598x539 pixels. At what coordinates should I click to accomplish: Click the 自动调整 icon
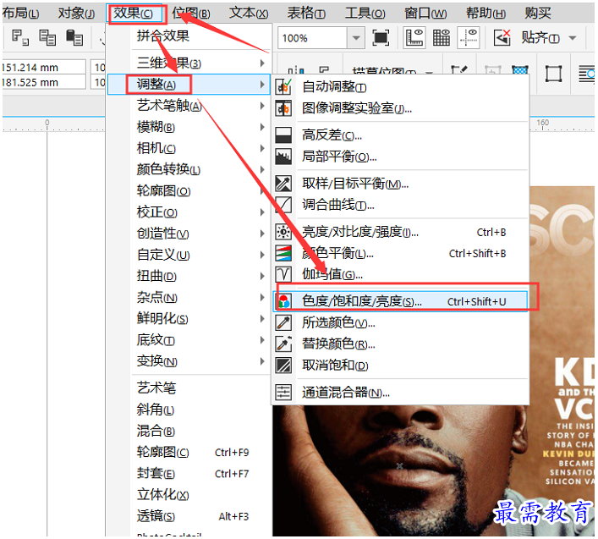click(283, 87)
